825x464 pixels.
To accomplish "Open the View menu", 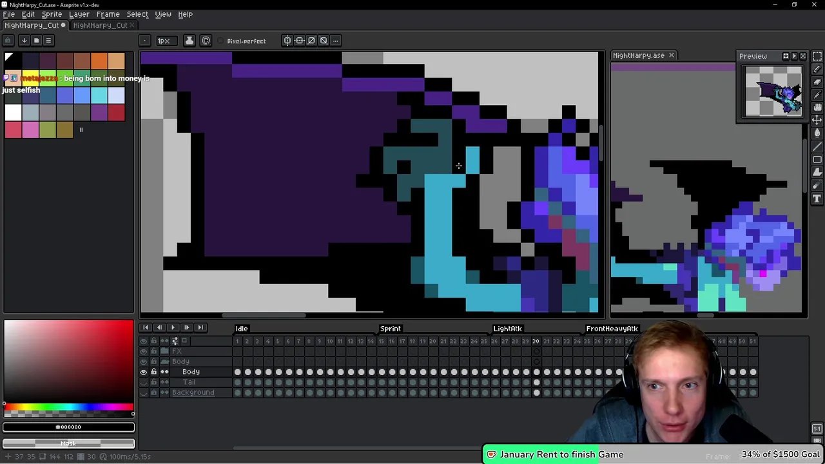I will pyautogui.click(x=163, y=14).
